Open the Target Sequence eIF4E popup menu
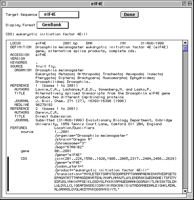The image size is (194, 200). tap(59, 15)
